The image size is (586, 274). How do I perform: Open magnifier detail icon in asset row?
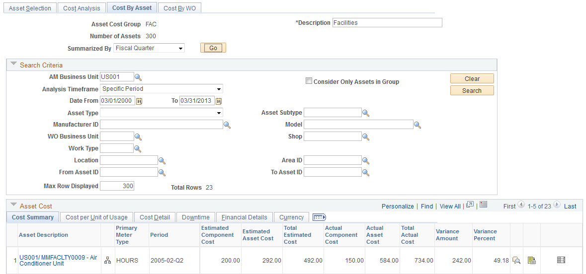(x=516, y=260)
